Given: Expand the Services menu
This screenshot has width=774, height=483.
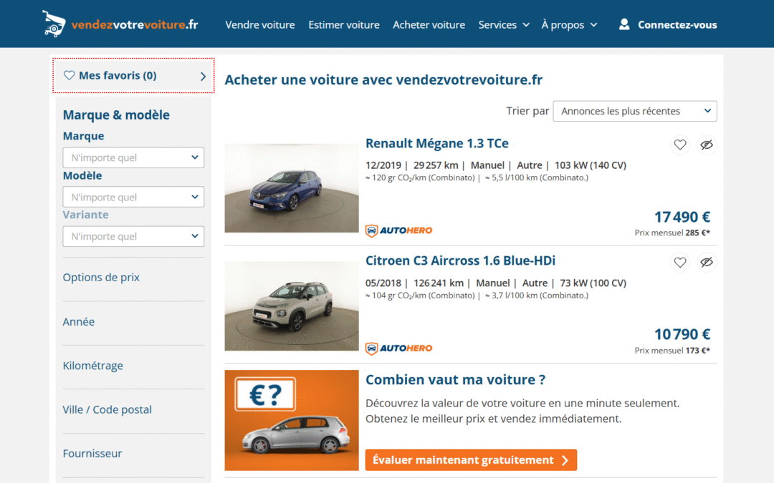Looking at the screenshot, I should (504, 24).
